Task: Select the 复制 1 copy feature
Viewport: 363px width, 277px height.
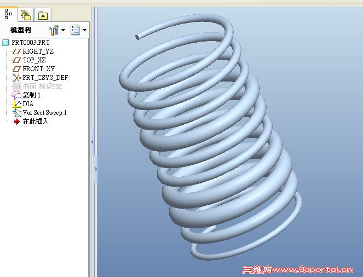Action: point(32,95)
